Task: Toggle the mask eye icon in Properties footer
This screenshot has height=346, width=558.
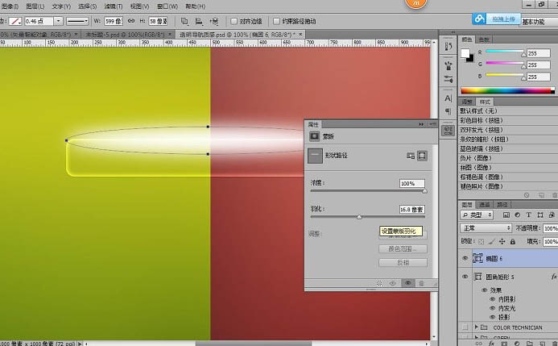Action: pyautogui.click(x=407, y=283)
